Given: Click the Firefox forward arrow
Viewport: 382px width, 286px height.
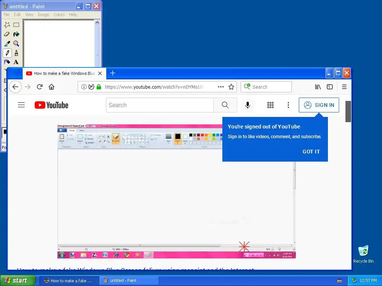Looking at the screenshot, I should tap(28, 87).
